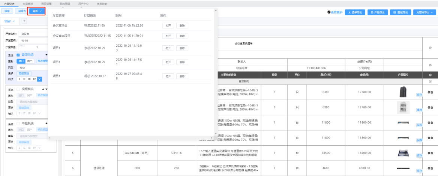The height and width of the screenshot is (176, 438).
Task: Uncheck the 音频系统 checkbox
Action: (x=18, y=55)
